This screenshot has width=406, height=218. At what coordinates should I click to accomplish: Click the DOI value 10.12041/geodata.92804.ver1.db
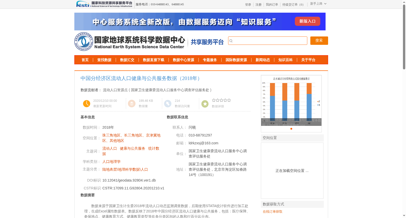[129, 180]
